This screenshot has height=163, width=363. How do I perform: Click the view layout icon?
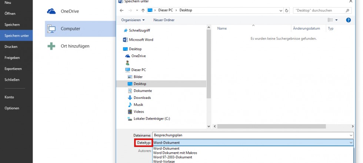tap(330, 20)
